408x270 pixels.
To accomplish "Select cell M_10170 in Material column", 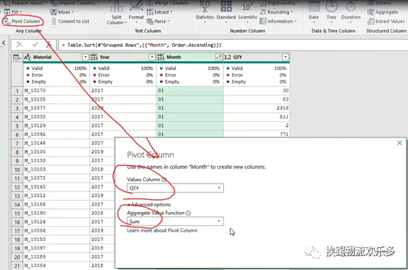I will pyautogui.click(x=56, y=90).
